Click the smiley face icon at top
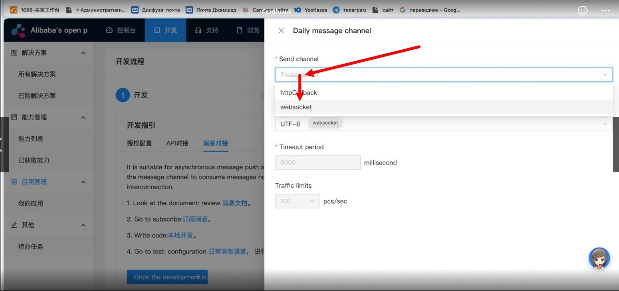This screenshot has height=291, width=619. (x=583, y=11)
